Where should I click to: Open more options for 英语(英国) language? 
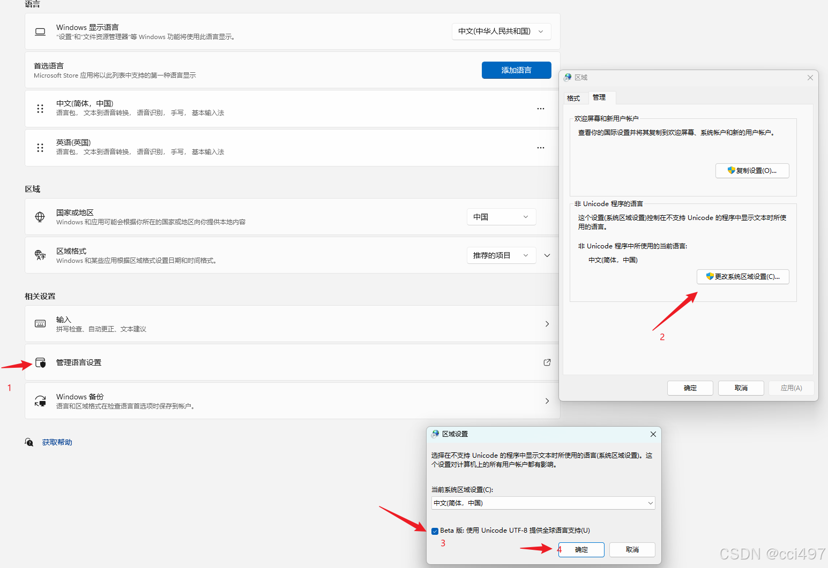click(x=541, y=148)
